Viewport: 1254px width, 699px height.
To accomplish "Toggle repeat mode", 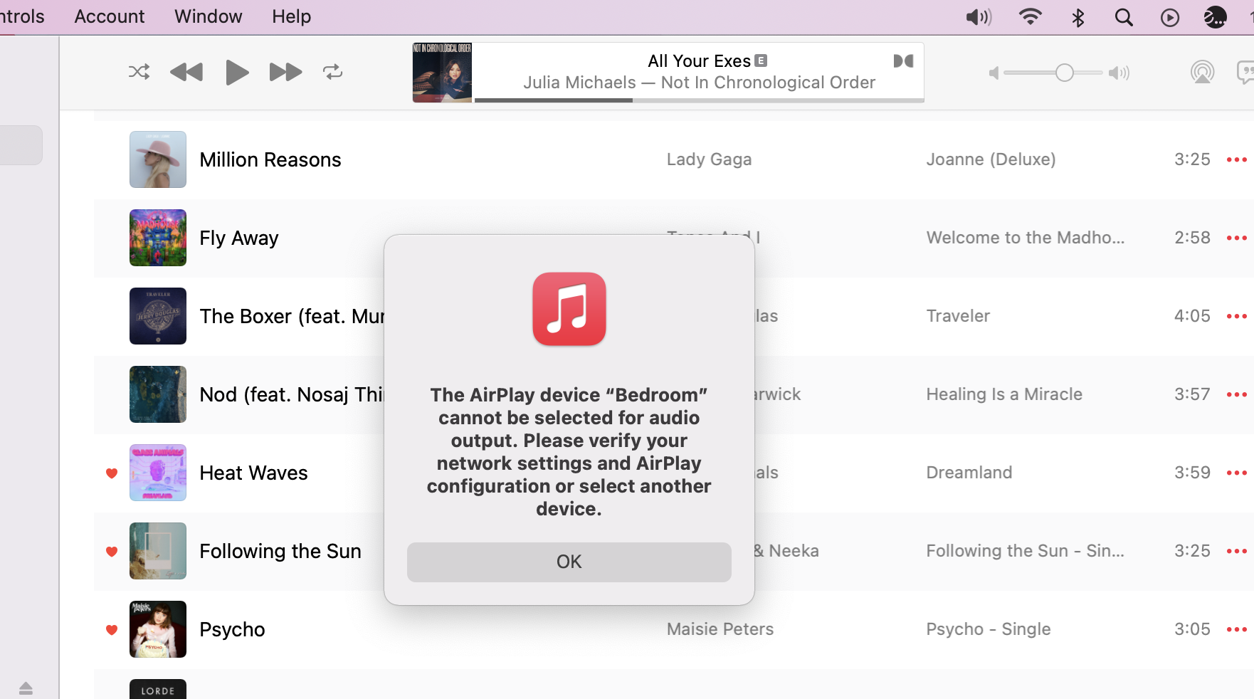I will [x=332, y=72].
